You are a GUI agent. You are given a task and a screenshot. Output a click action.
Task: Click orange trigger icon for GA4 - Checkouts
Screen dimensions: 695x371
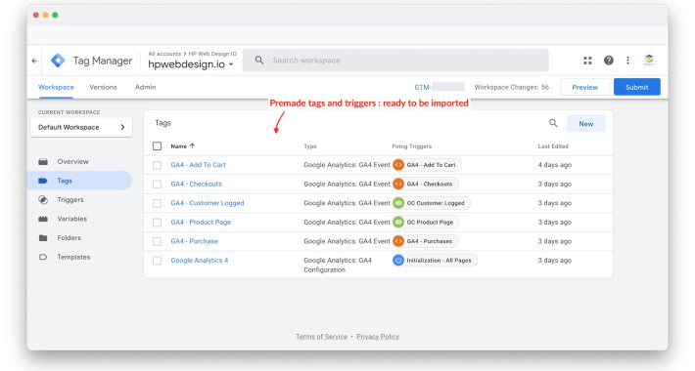pos(398,184)
